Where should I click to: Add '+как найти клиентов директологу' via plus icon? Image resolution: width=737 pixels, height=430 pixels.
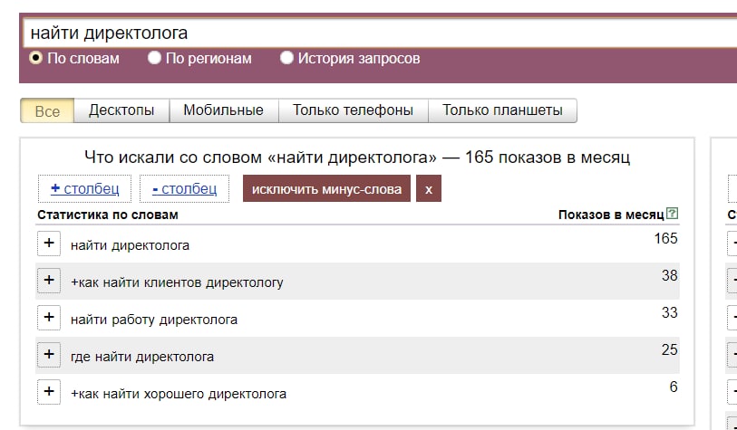coord(49,281)
